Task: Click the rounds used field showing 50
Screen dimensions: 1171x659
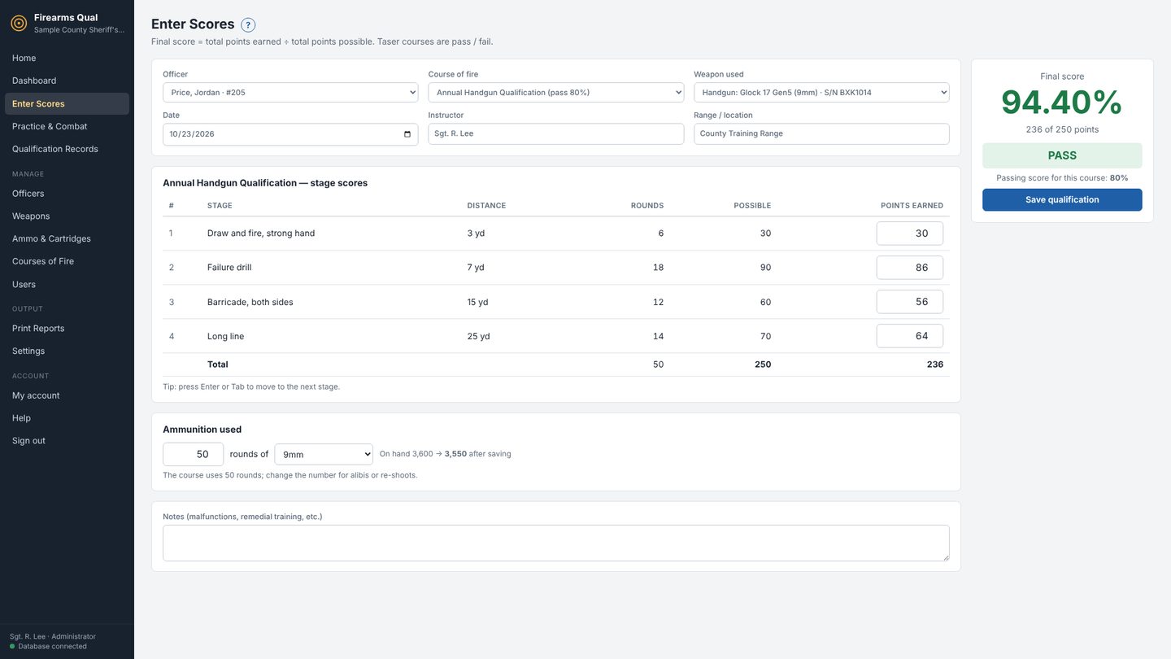Action: [194, 455]
